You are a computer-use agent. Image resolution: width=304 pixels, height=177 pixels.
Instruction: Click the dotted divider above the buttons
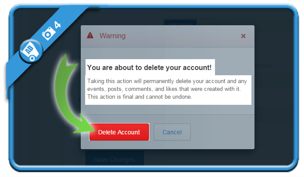click(168, 115)
